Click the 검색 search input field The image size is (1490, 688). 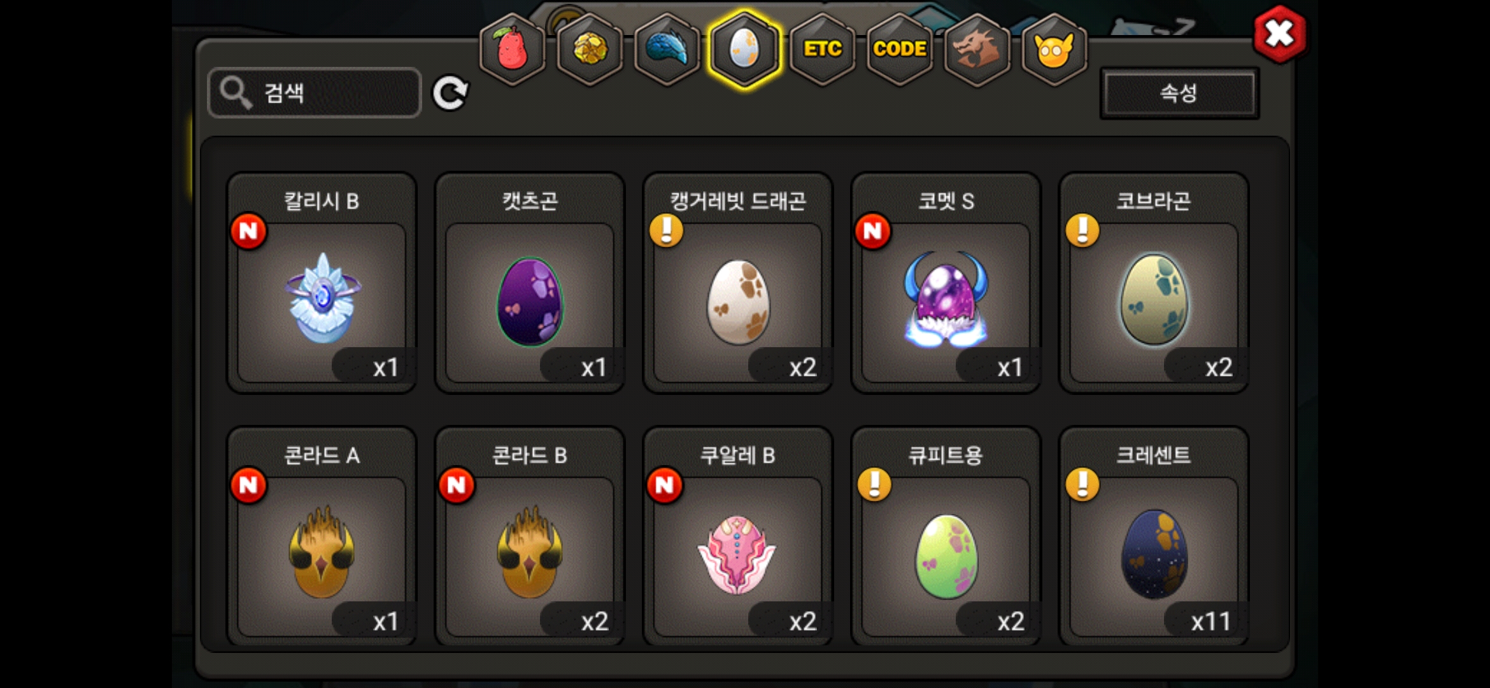point(315,93)
